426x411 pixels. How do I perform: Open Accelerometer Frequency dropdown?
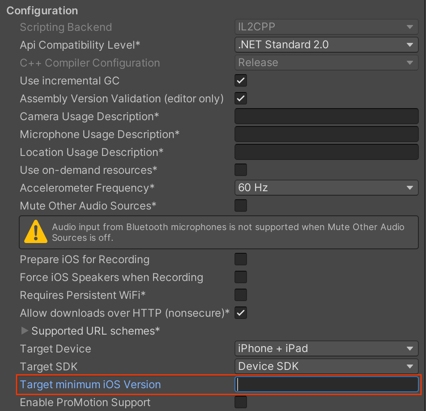pyautogui.click(x=326, y=188)
